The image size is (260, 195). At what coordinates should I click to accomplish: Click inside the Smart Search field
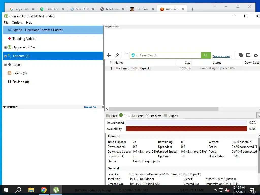170,55
